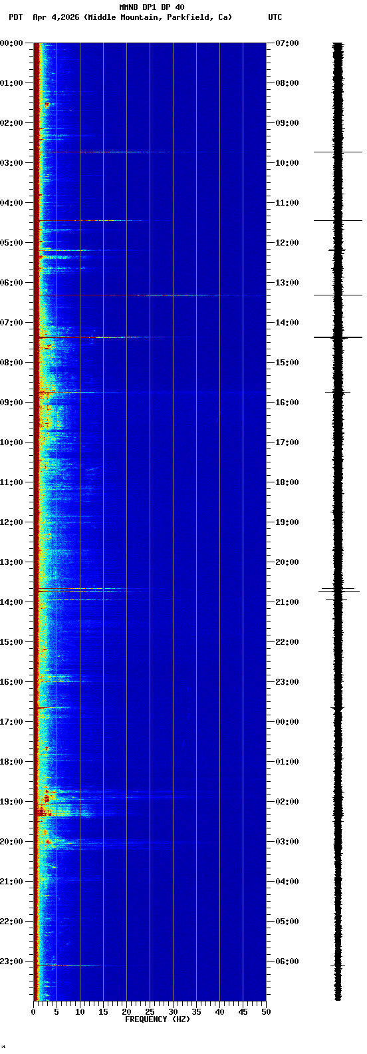This screenshot has width=367, height=1054.
Task: Click the 06:00 label on the PDT axis
Action: pos(11,283)
